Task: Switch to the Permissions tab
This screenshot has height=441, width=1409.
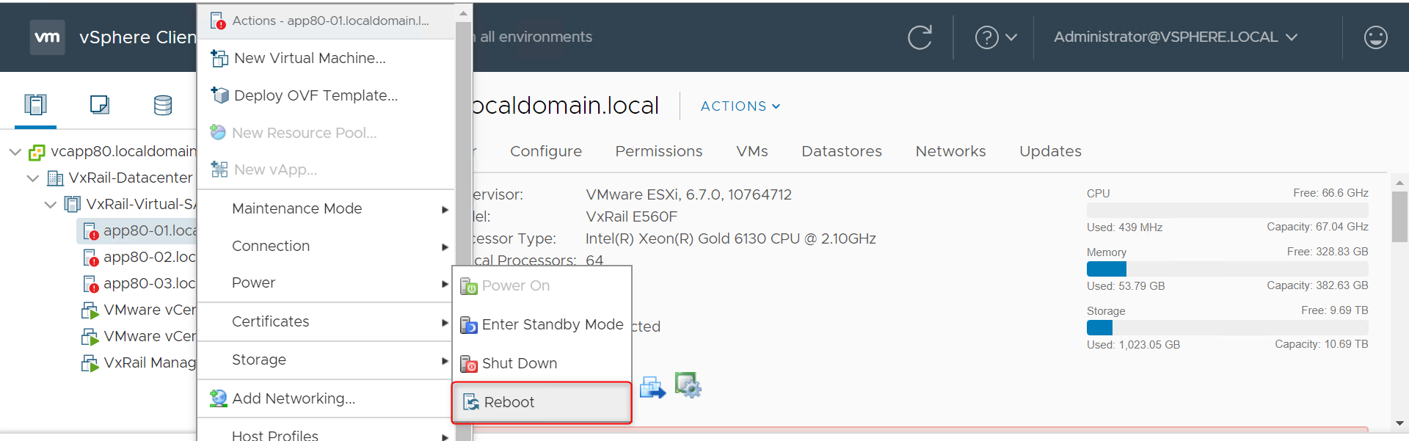Action: point(658,151)
